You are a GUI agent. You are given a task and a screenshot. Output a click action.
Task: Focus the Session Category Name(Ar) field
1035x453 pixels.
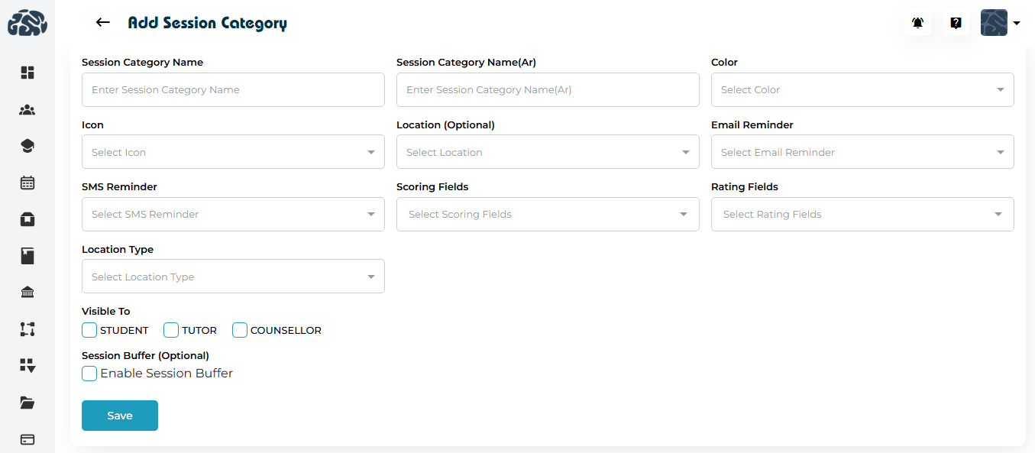(x=547, y=90)
